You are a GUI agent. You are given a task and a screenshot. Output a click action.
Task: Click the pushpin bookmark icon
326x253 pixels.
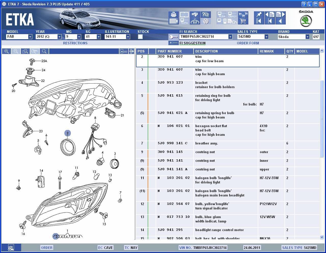tap(259, 15)
